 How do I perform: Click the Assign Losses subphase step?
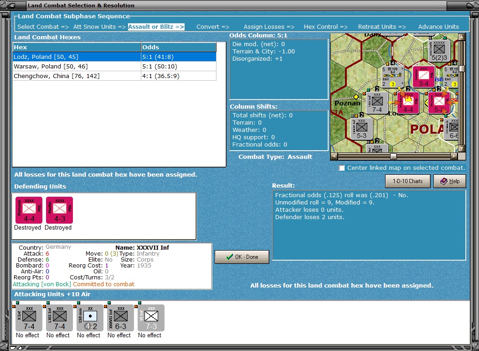[269, 26]
